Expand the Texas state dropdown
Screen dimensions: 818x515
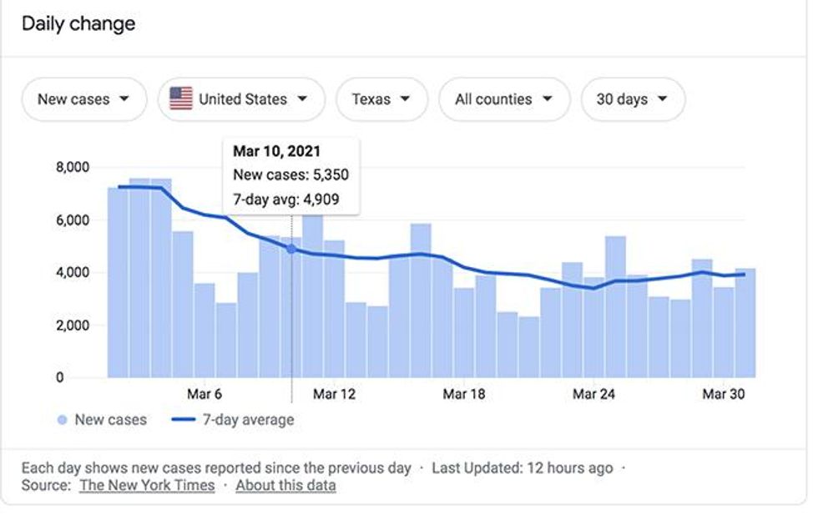coord(381,99)
